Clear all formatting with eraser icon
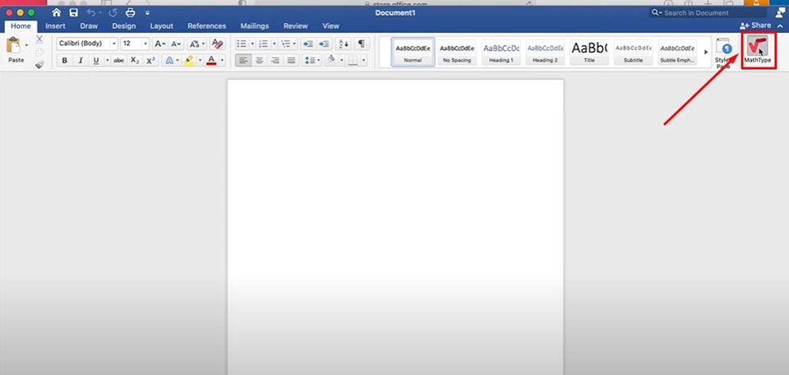The width and height of the screenshot is (789, 375). 218,43
